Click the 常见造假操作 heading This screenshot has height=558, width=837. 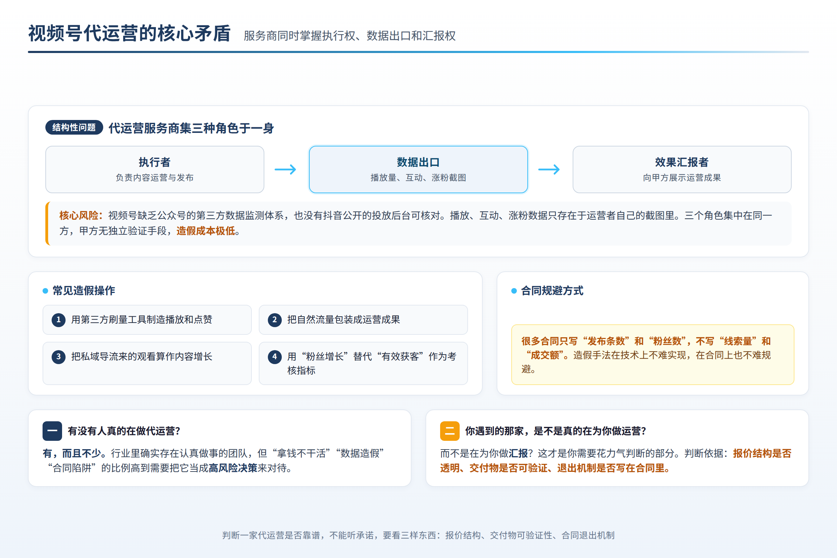click(x=84, y=291)
